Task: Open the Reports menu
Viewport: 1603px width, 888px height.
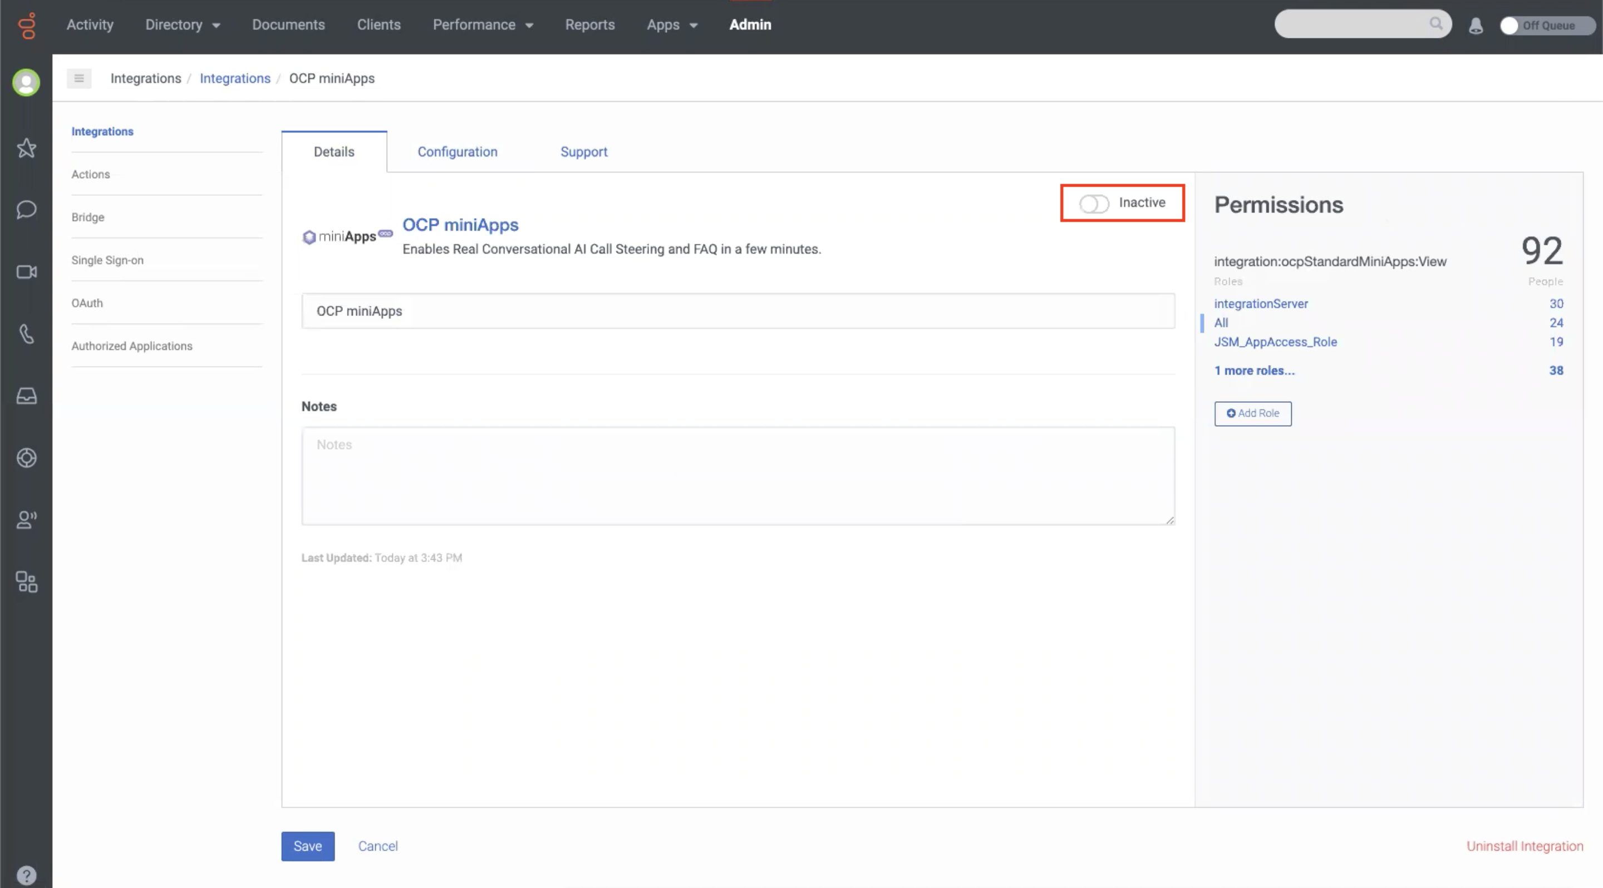Action: (x=589, y=25)
